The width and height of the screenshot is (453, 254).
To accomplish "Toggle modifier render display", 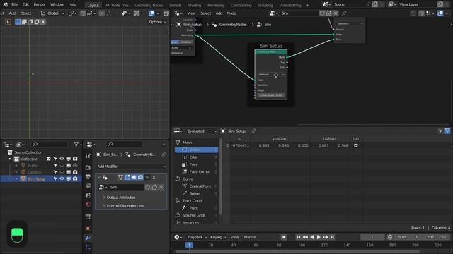I will pos(140,177).
